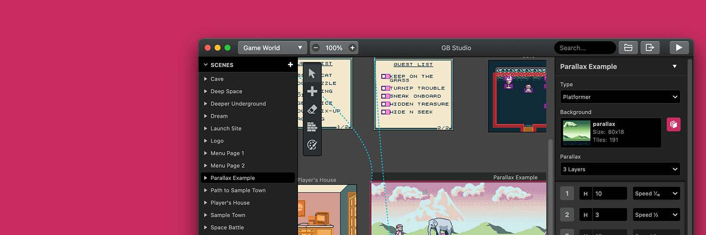The height and width of the screenshot is (235, 706).
Task: Select the Dream scene
Action: point(248,116)
